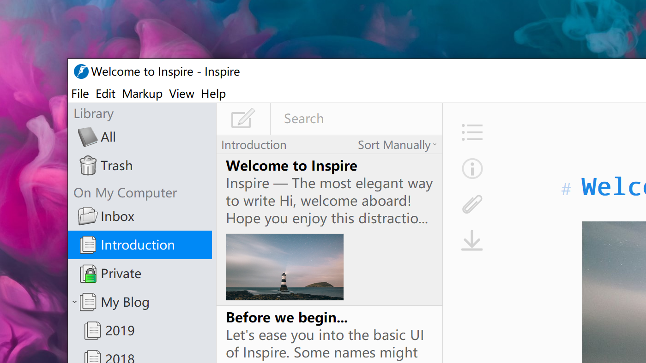Open the File menu
Viewport: 646px width, 363px height.
pos(80,94)
